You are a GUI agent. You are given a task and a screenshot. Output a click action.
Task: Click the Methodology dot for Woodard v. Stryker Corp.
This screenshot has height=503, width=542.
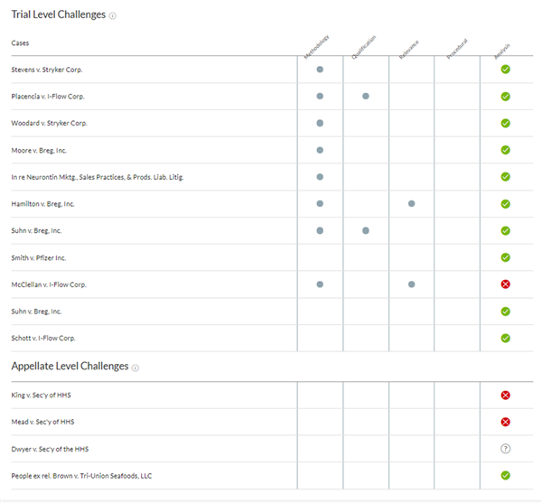320,123
